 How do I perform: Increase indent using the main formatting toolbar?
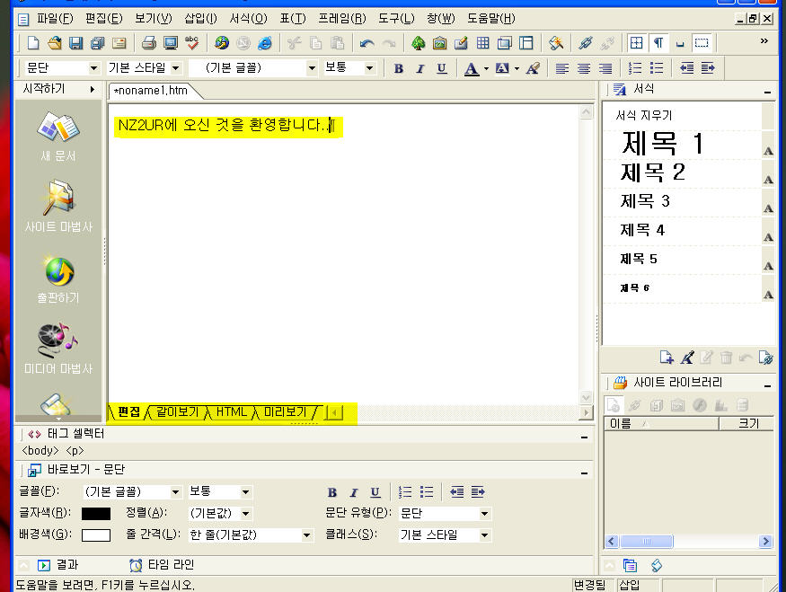point(708,68)
